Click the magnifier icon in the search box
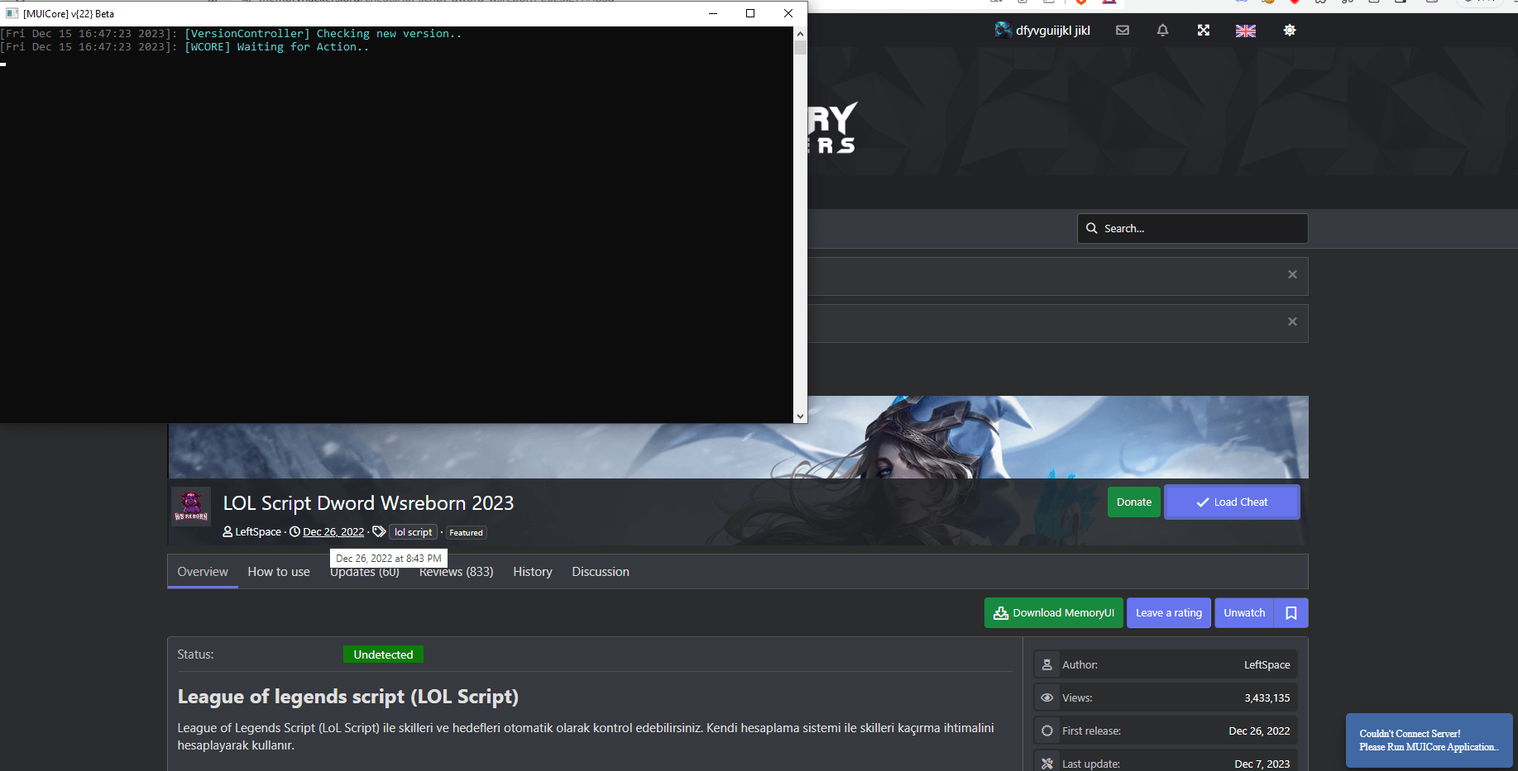The image size is (1518, 771). pyautogui.click(x=1092, y=228)
